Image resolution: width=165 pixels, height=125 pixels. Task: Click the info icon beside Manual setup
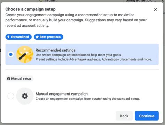tap(9, 79)
